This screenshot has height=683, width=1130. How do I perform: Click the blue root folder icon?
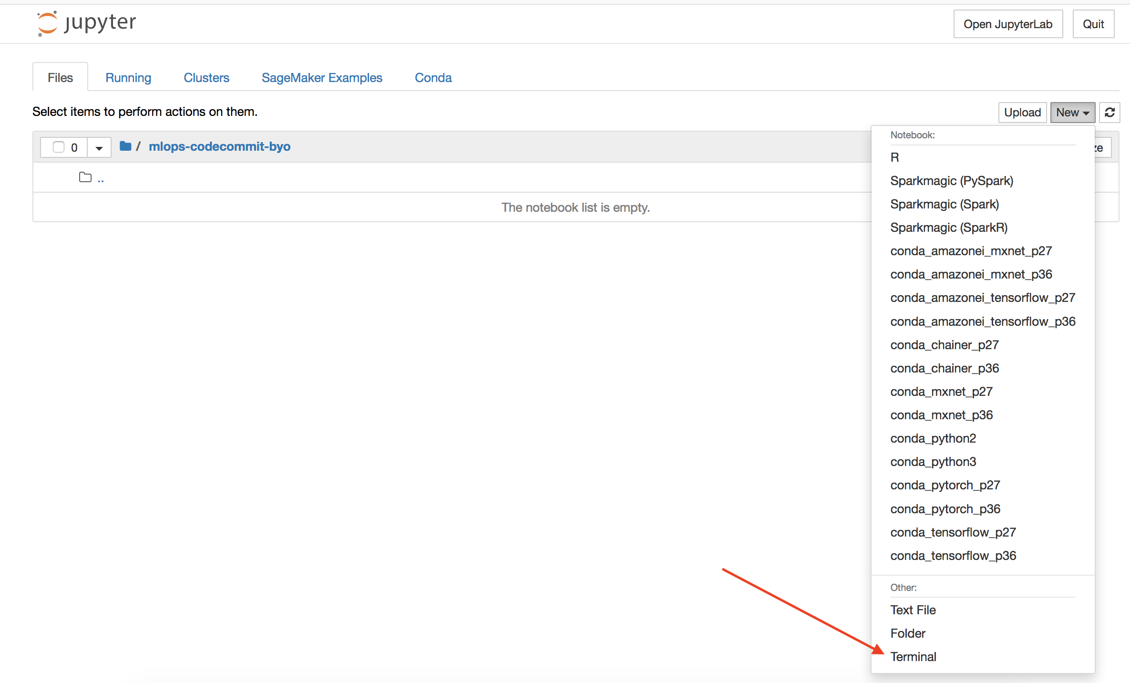(125, 146)
